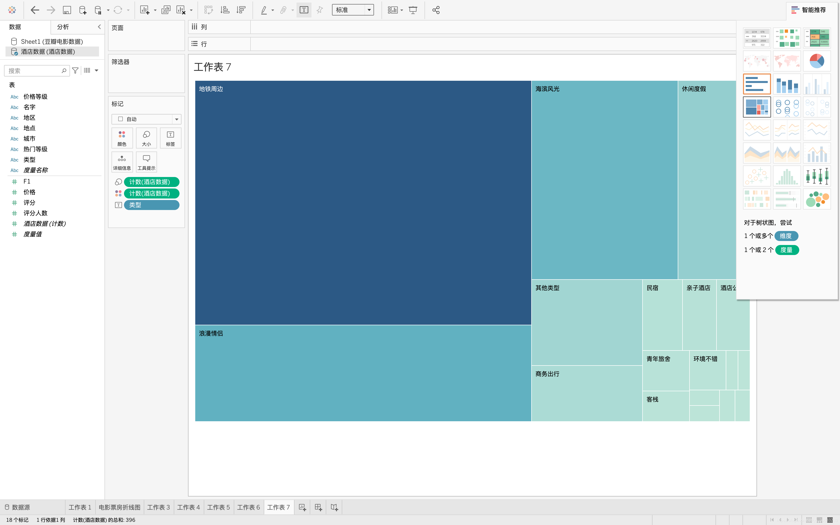Select the 地铁周边 dark blue treemap block
Screen dimensions: 840x525
tap(363, 202)
